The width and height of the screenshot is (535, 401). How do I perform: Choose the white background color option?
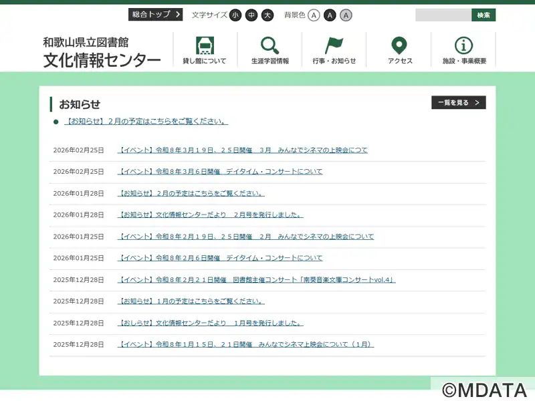point(314,15)
